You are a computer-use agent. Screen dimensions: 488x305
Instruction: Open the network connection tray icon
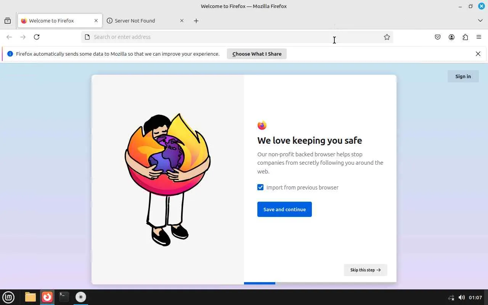point(451,297)
